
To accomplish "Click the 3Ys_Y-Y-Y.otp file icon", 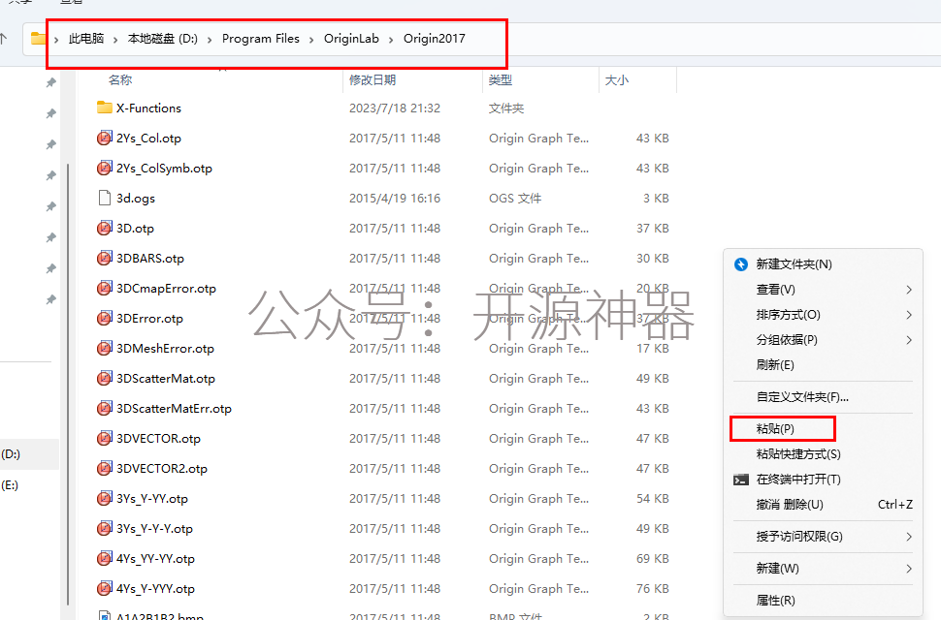I will tap(105, 528).
